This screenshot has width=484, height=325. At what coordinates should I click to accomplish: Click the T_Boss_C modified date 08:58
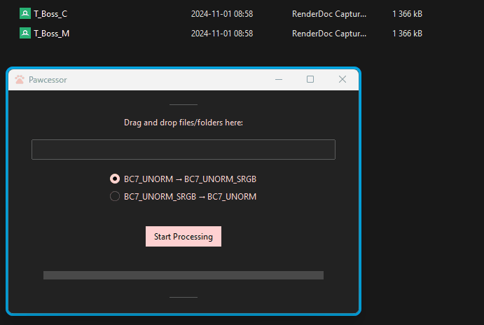[221, 13]
